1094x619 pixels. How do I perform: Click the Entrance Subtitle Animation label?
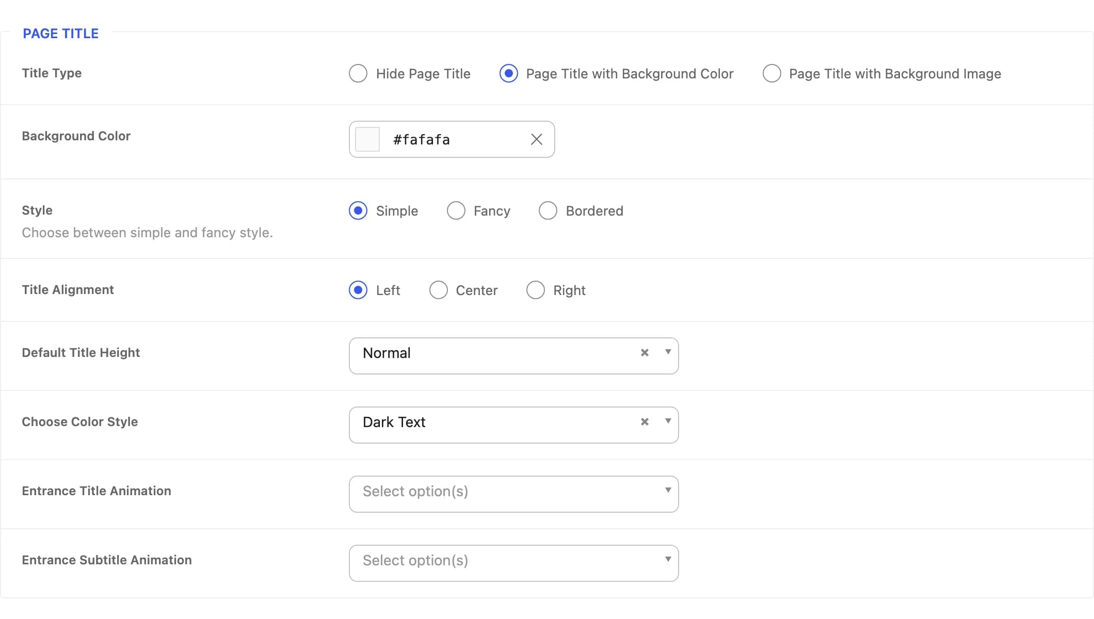click(x=107, y=560)
